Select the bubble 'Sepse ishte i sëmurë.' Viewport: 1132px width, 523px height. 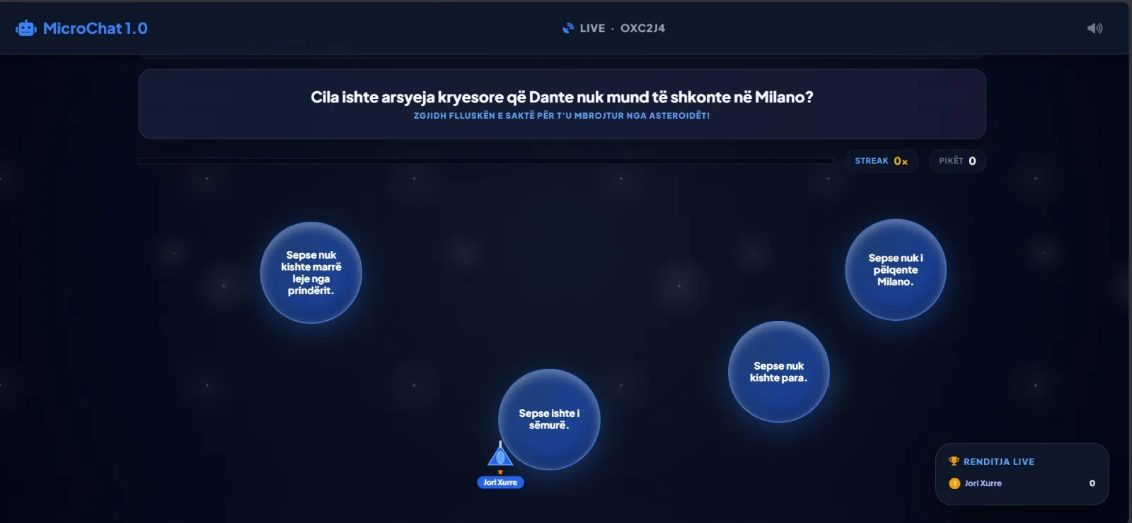coord(549,419)
